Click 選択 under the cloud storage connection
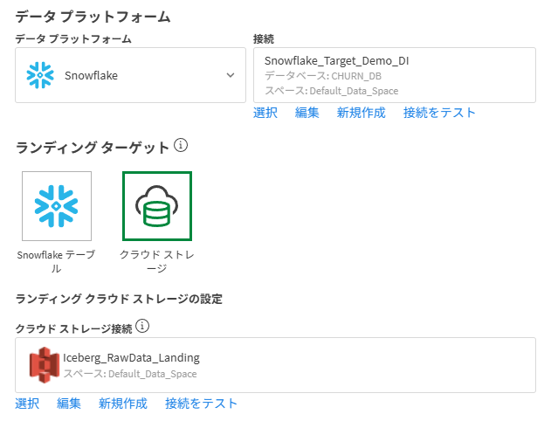 (x=27, y=404)
